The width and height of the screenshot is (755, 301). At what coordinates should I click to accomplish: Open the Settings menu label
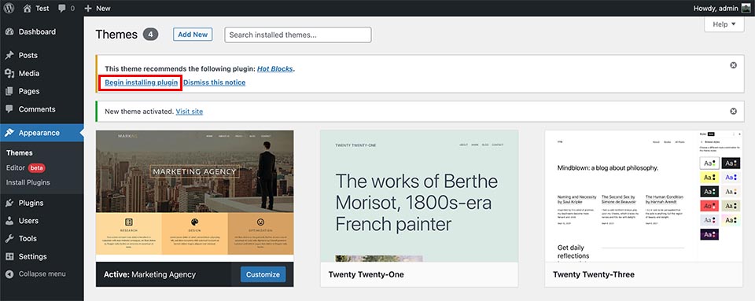click(x=33, y=257)
